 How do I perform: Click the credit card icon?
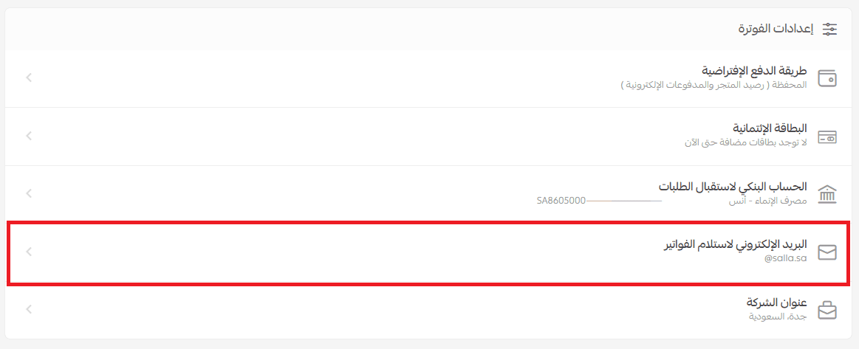point(827,136)
